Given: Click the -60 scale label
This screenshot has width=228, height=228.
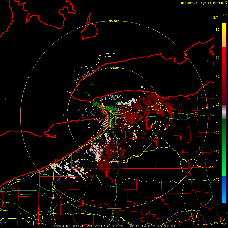Looking at the screenshot, I should pyautogui.click(x=217, y=170).
